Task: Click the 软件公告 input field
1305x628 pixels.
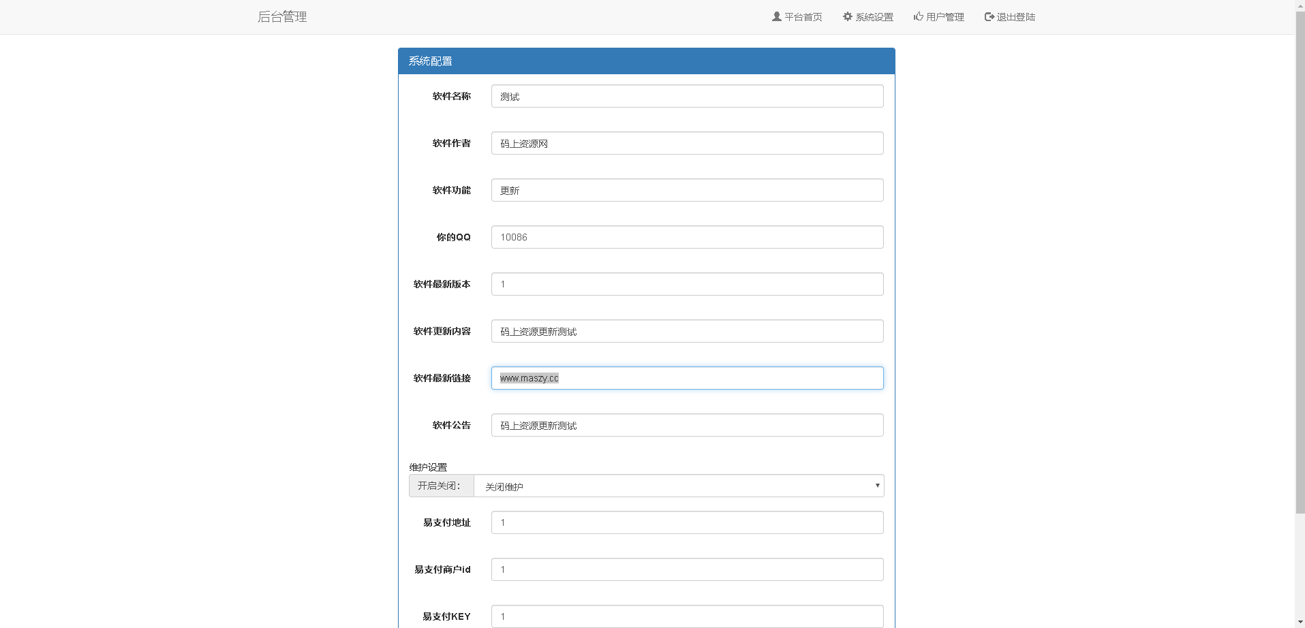Action: 687,425
